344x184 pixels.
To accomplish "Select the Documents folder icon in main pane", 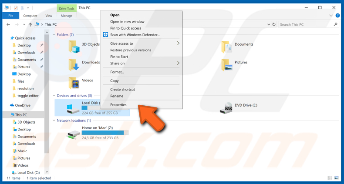I will pyautogui.click(x=226, y=47).
